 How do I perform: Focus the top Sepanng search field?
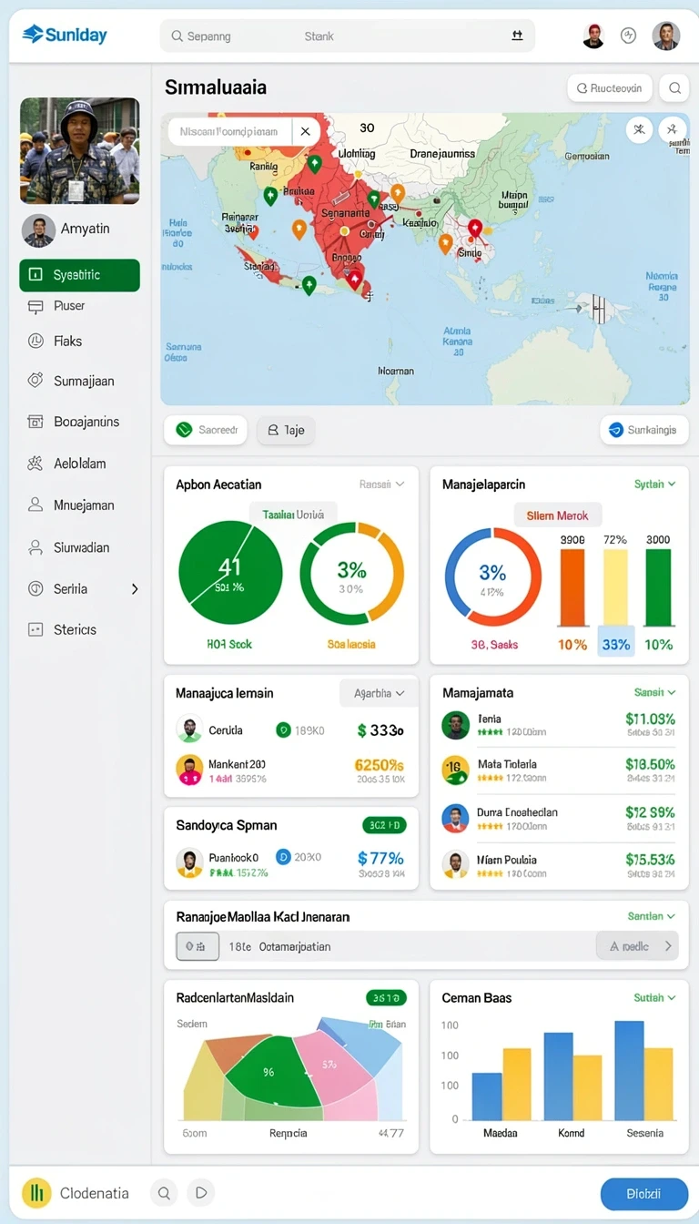point(347,36)
